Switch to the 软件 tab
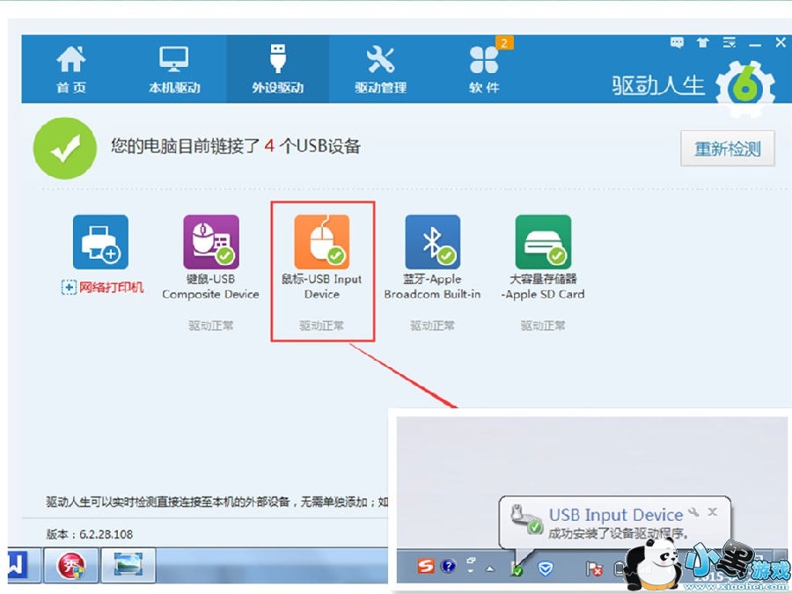 (484, 70)
